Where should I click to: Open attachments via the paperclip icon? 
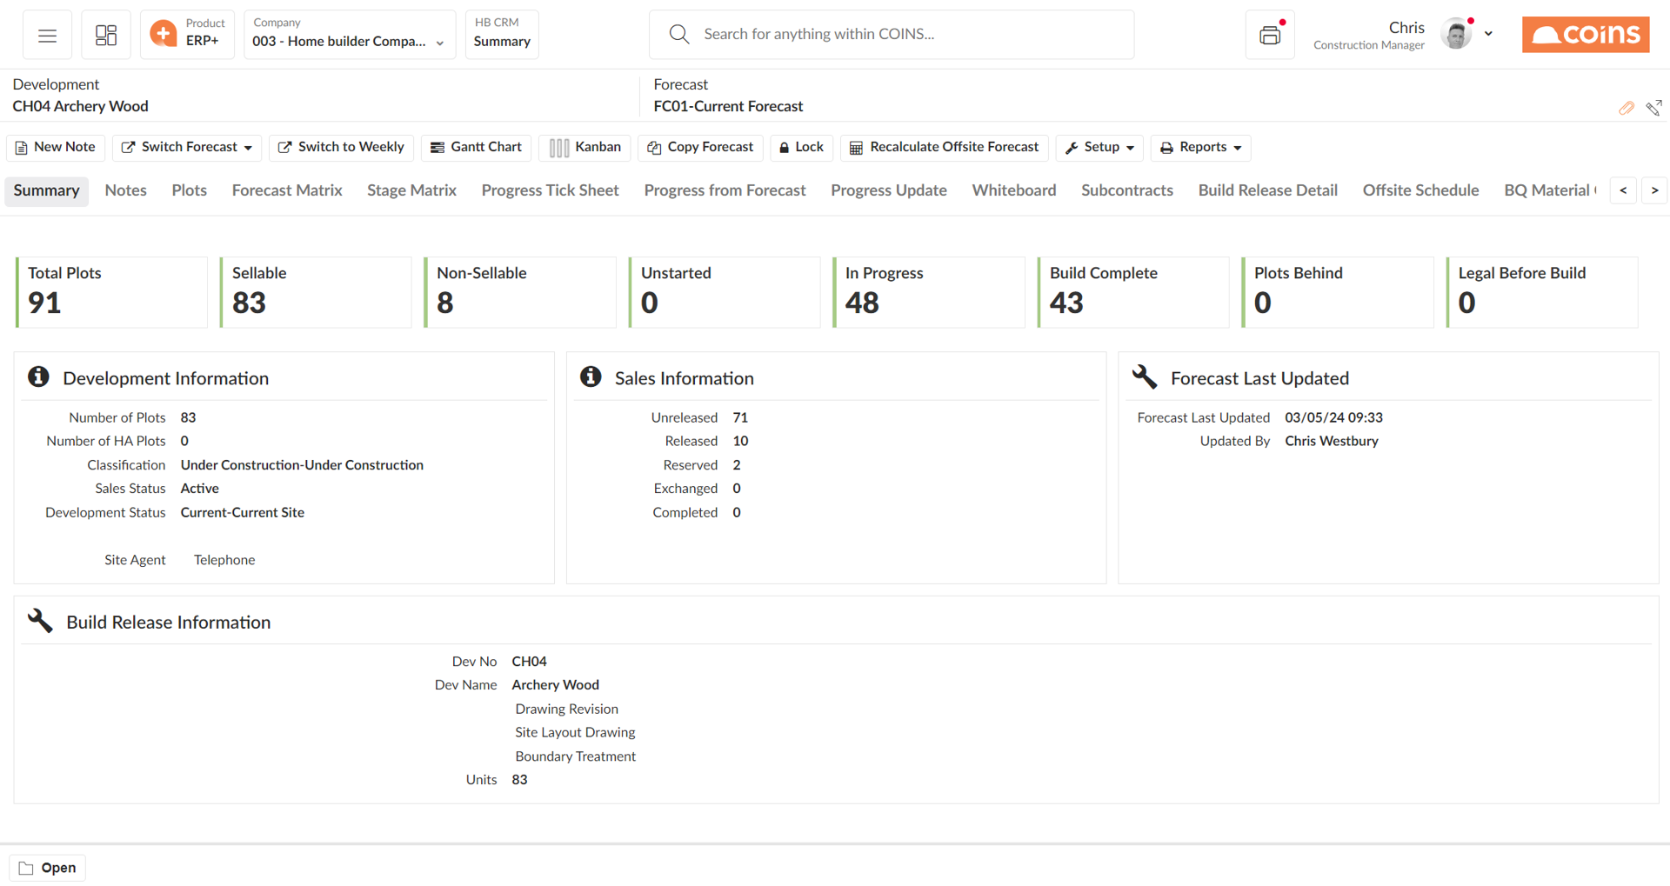[x=1627, y=108]
